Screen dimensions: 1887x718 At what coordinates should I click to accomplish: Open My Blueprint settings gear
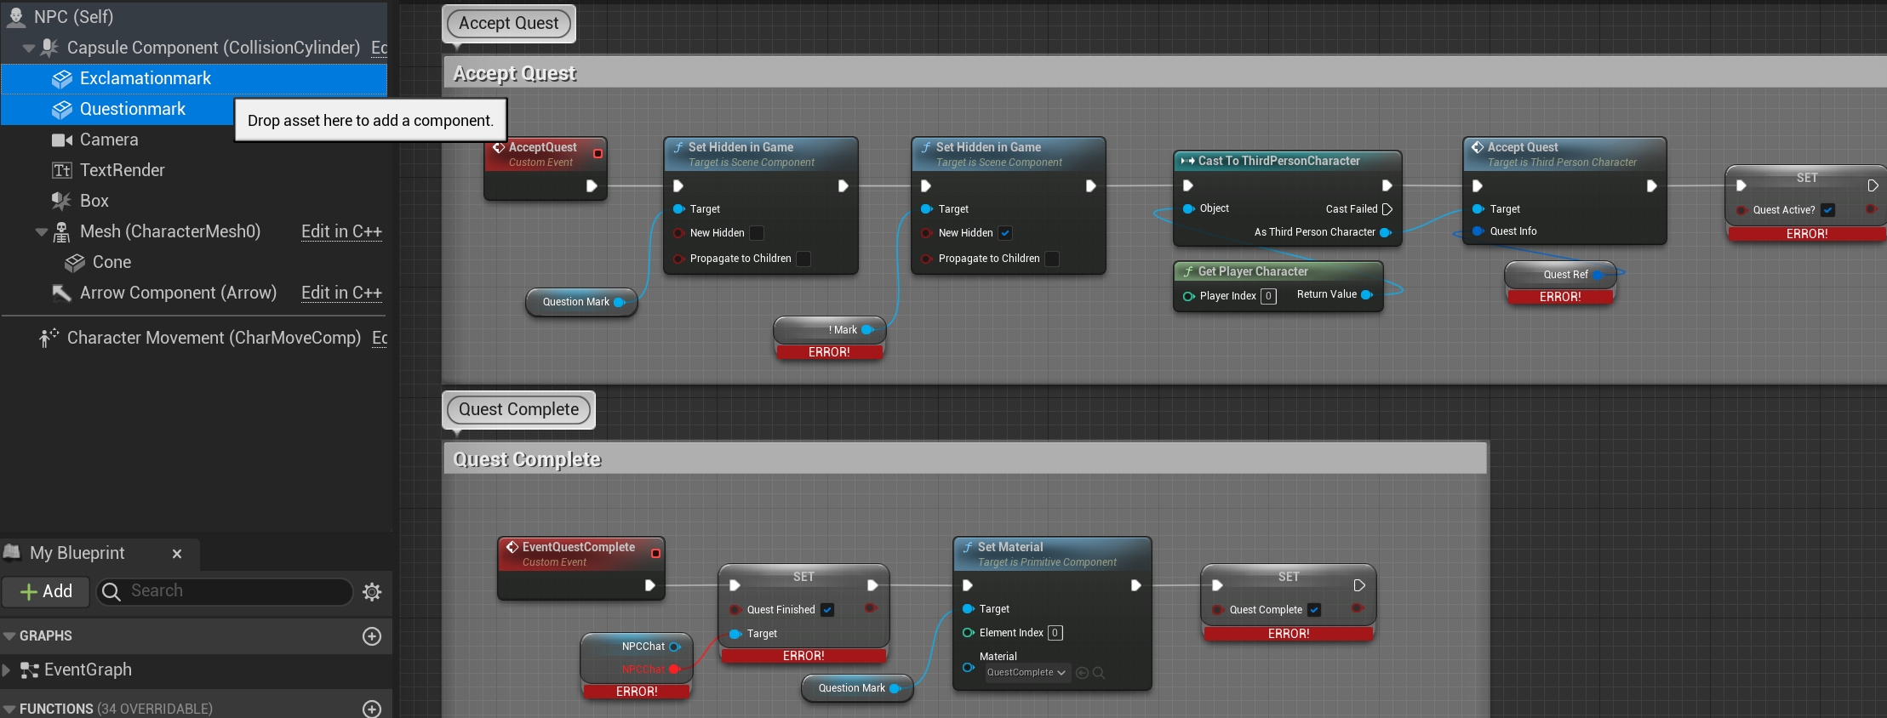pos(372,591)
